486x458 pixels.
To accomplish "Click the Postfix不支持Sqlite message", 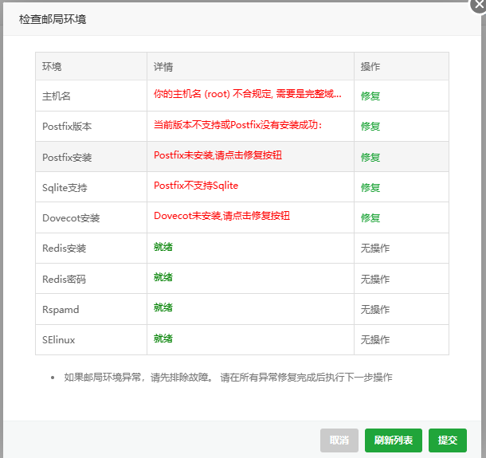I will (196, 186).
